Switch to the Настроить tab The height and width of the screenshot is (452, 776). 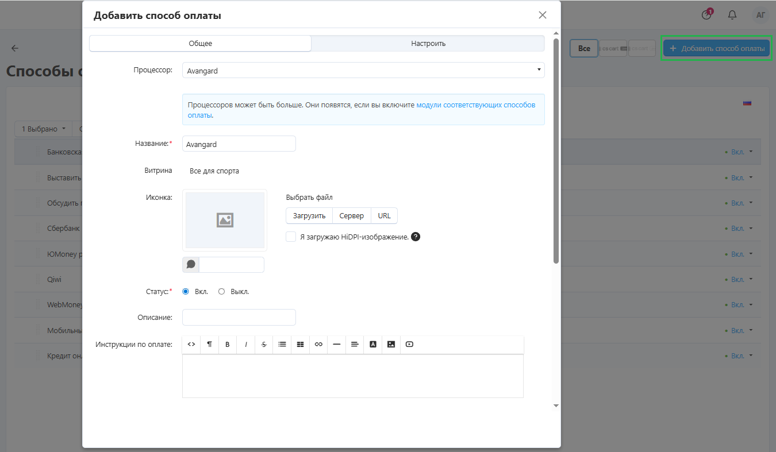point(428,44)
